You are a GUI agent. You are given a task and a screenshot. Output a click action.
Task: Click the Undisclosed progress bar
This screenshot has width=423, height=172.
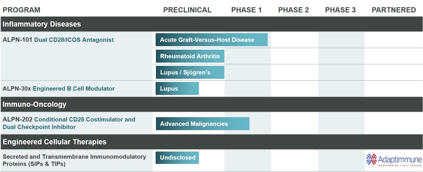point(177,158)
